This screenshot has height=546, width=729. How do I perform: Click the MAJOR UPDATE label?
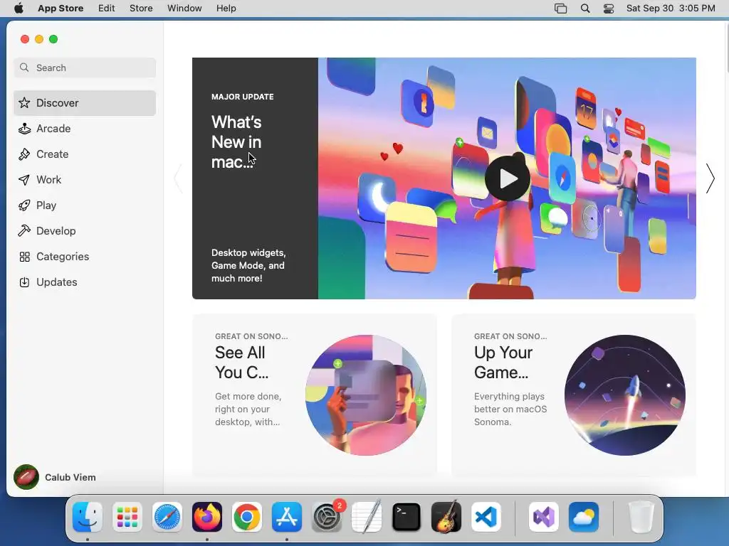click(242, 97)
